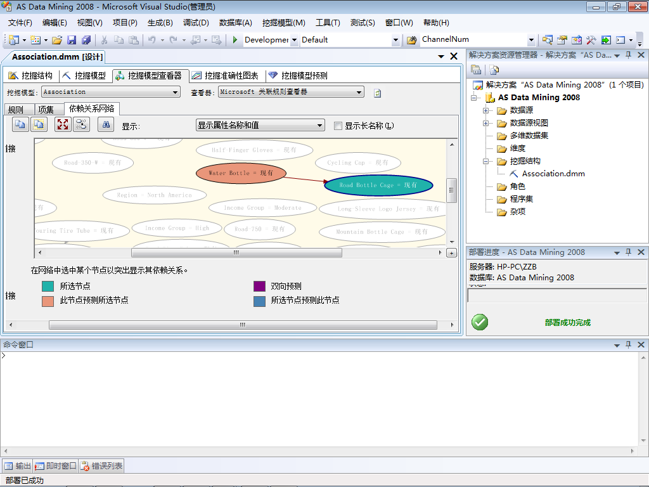This screenshot has height=487, width=649.
Task: Switch to the 规则 tab
Action: [x=20, y=109]
